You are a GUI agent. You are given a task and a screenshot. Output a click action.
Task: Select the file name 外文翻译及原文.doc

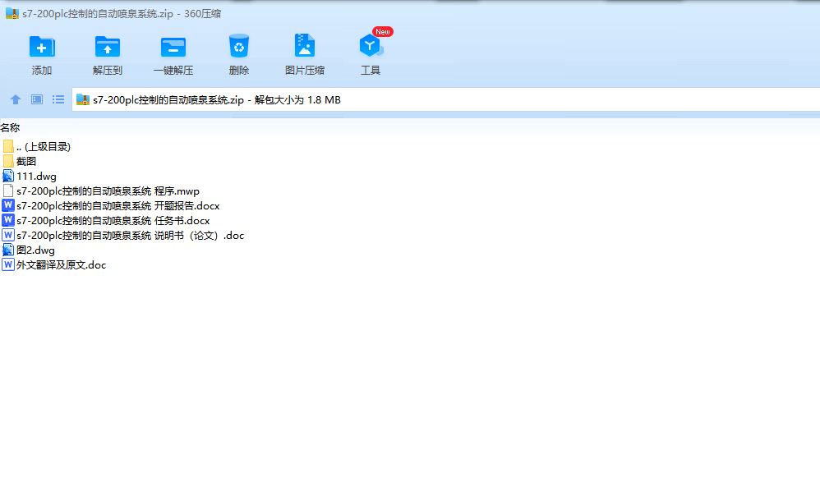pos(61,265)
